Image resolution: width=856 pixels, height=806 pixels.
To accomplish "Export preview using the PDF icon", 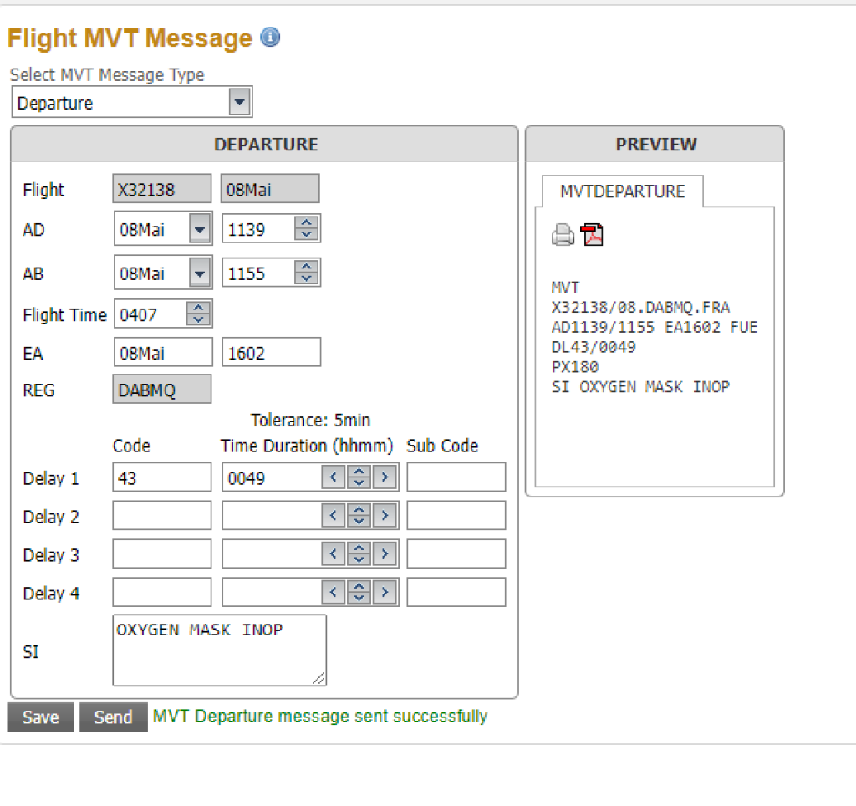I will click(x=592, y=235).
